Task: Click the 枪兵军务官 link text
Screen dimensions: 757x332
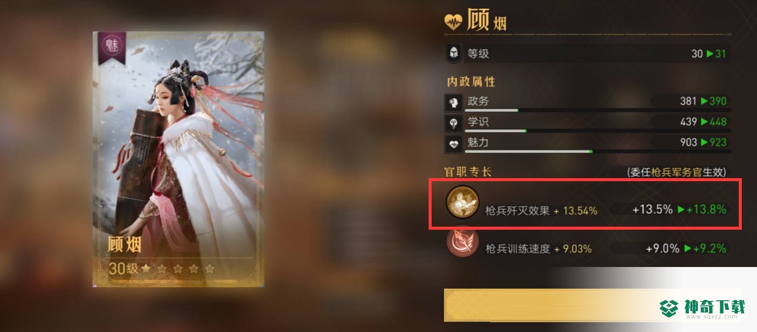Action: (x=676, y=172)
